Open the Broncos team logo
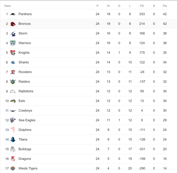 point(13,24)
